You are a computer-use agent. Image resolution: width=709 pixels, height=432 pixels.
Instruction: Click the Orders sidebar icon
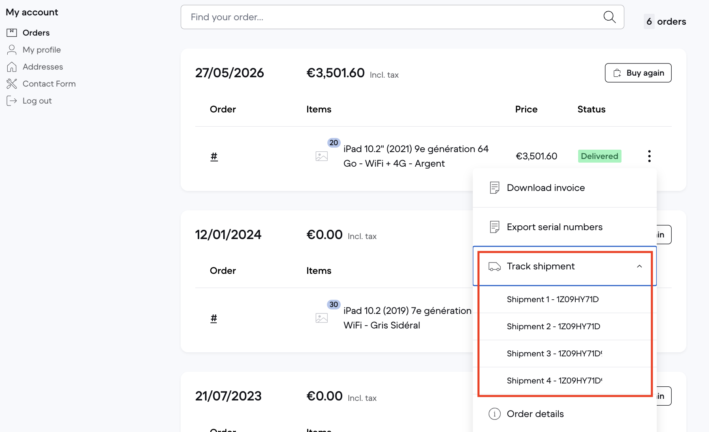12,33
